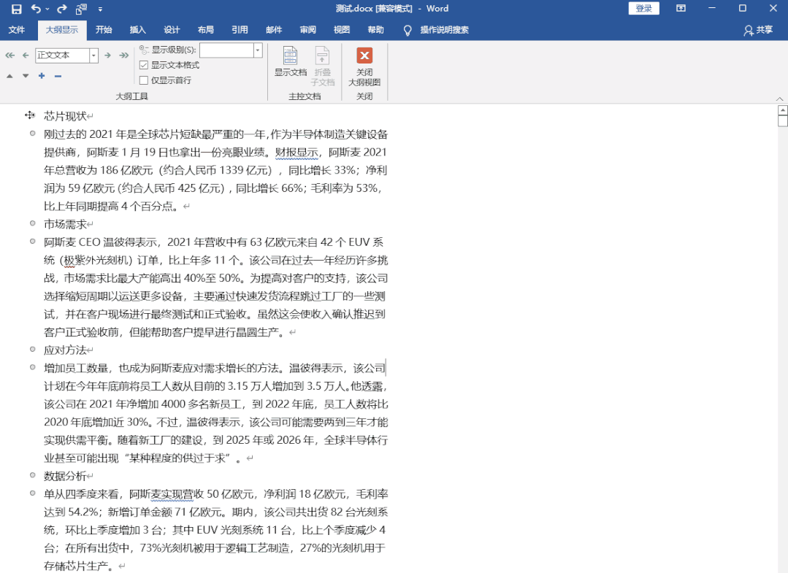Open the 文件 menu

[x=17, y=31]
